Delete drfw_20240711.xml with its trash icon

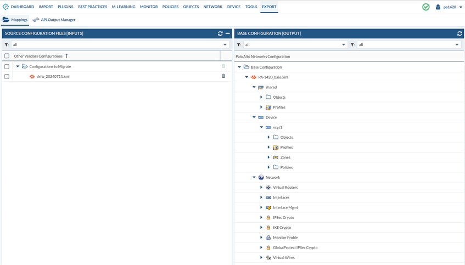coord(223,76)
